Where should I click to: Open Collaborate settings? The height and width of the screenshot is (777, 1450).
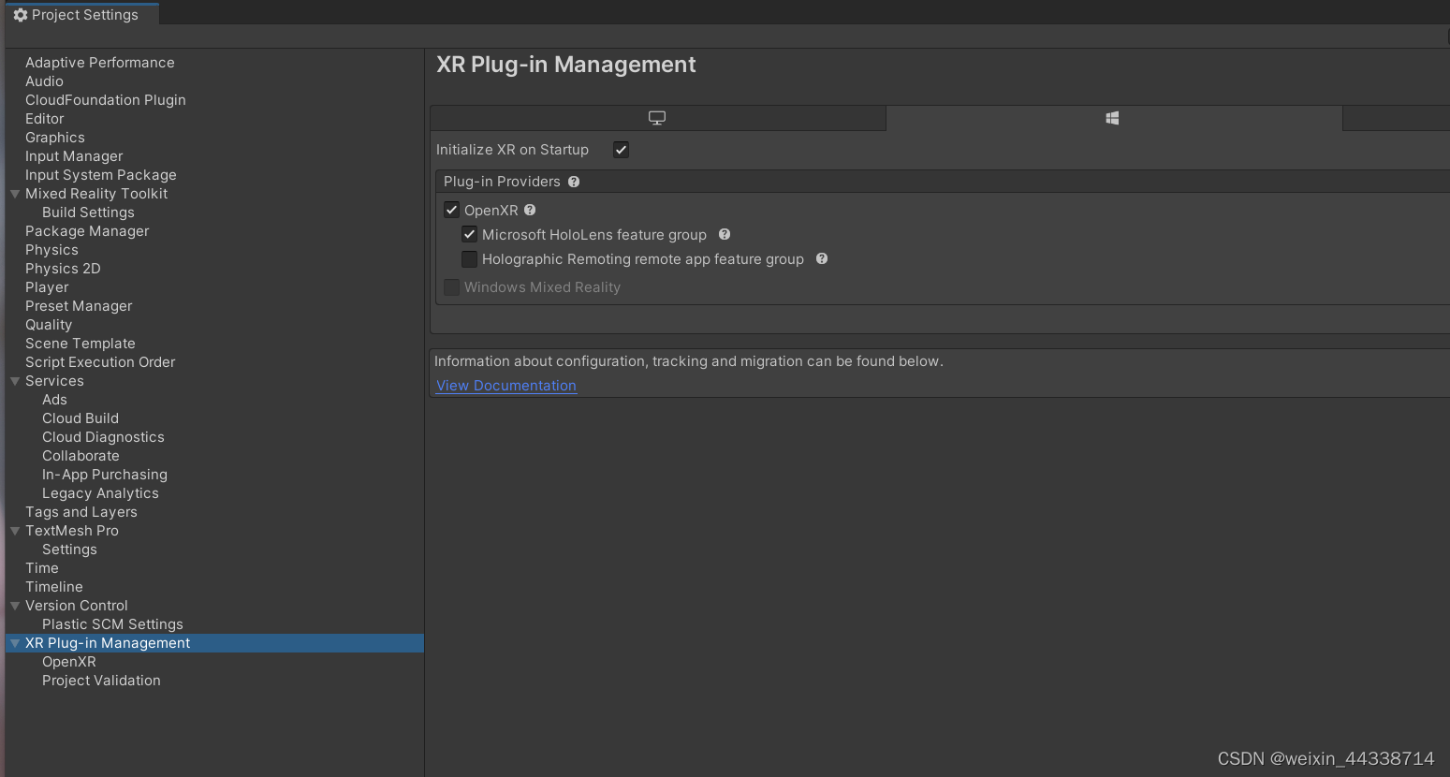tap(81, 456)
